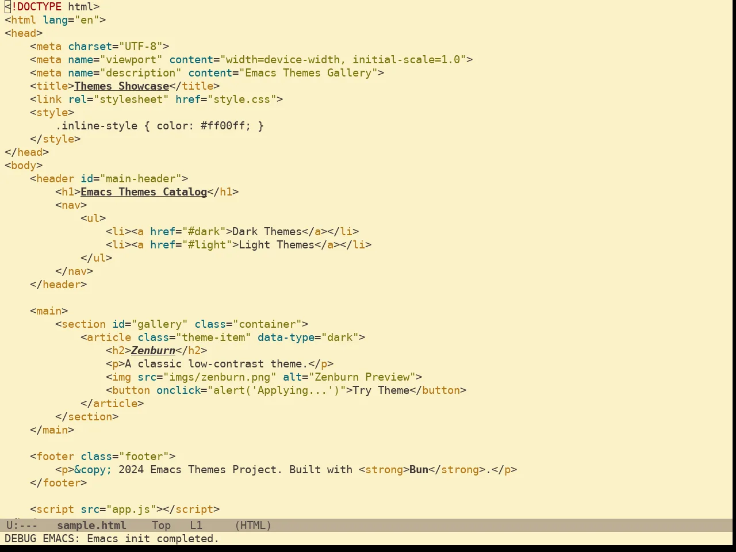Click the Emacs Themes Catalog heading text
This screenshot has width=736, height=552.
[x=144, y=192]
